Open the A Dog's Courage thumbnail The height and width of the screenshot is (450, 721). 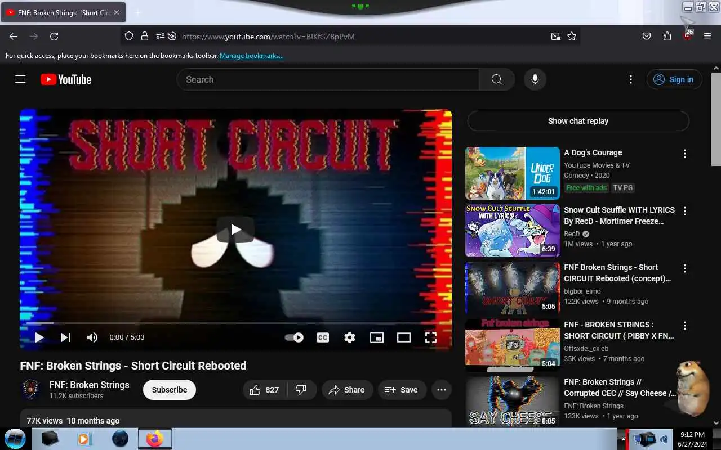click(513, 173)
